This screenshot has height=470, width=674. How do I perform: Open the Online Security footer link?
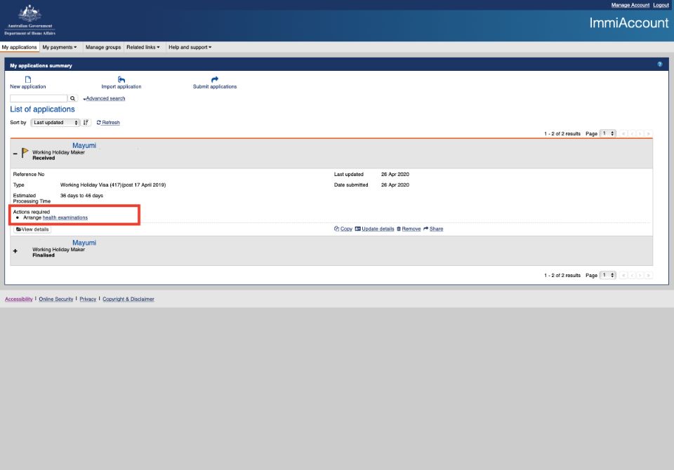(56, 299)
